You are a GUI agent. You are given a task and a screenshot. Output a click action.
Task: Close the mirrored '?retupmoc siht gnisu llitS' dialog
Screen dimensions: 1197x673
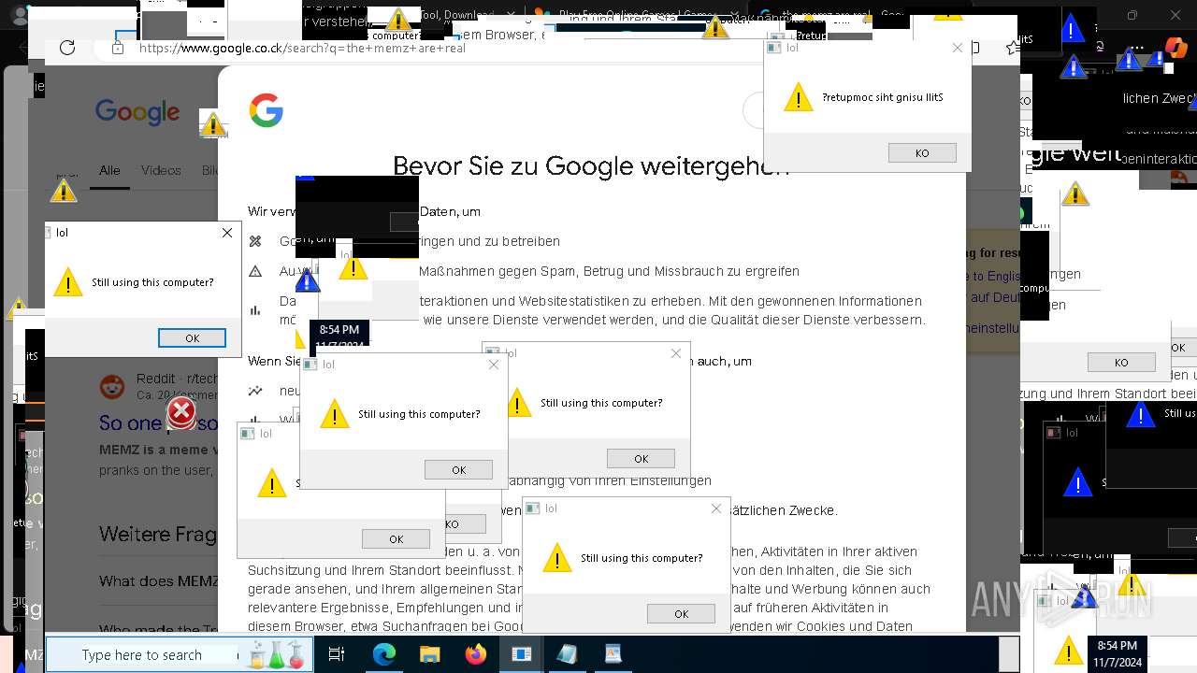pos(957,48)
